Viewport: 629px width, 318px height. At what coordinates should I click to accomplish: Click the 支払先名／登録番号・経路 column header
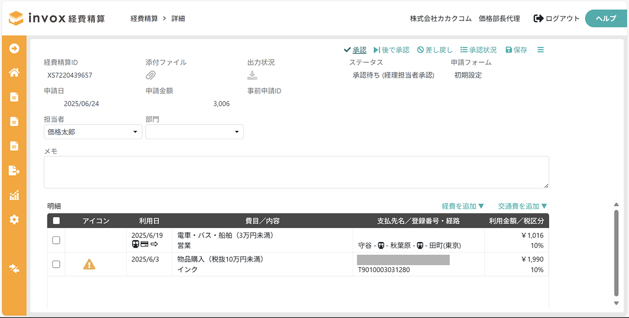[419, 221]
